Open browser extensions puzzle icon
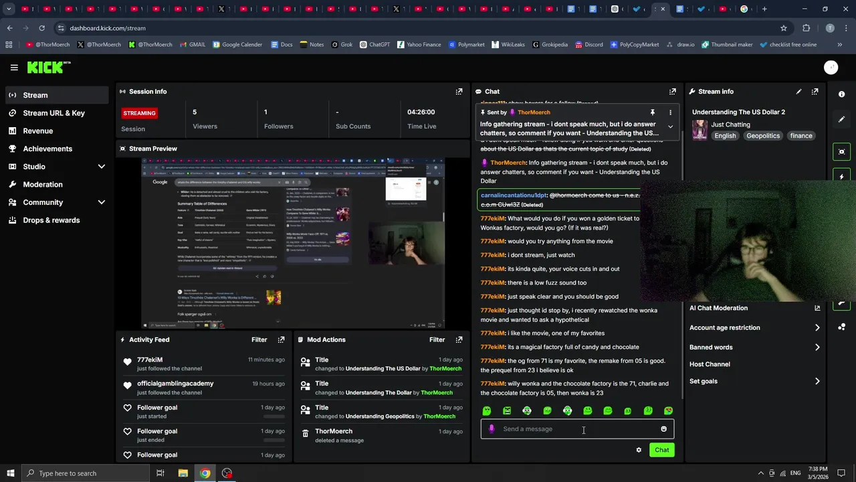856x482 pixels. (x=806, y=28)
